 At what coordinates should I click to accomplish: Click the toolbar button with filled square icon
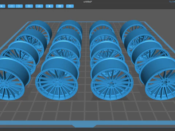pos(60,6)
